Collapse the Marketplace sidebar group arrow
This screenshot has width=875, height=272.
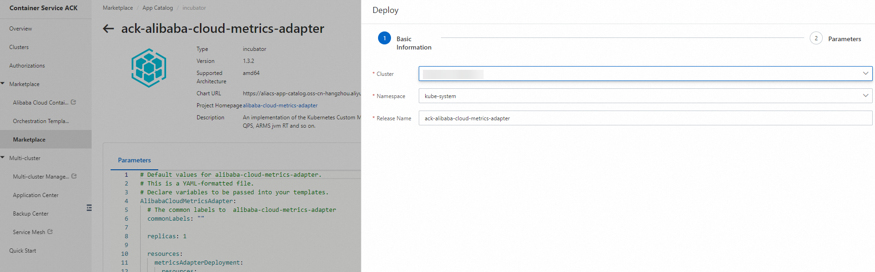pyautogui.click(x=3, y=84)
